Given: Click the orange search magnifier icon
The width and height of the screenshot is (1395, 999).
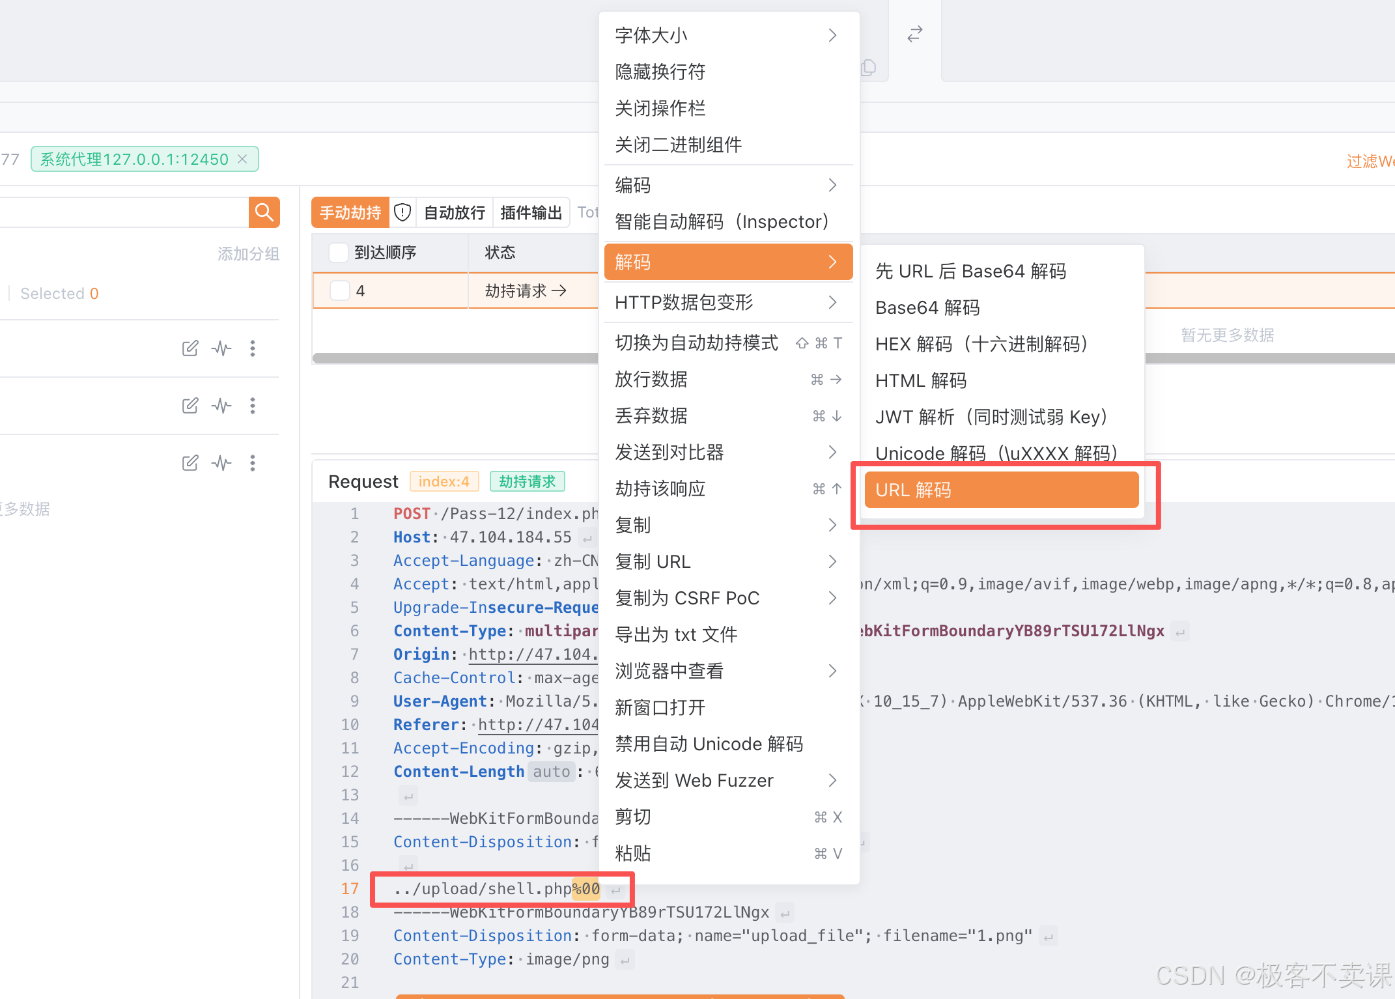Looking at the screenshot, I should (264, 212).
